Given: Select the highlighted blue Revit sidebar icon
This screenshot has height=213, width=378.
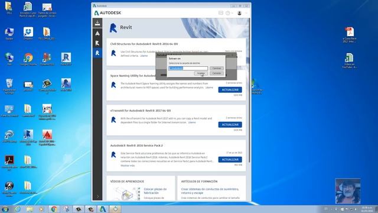Looking at the screenshot, I should point(97,53).
